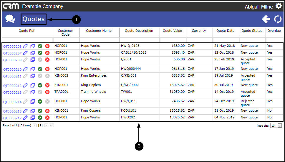
Task: Open the settings gear next to Abigail Milne
Action: (x=279, y=6)
